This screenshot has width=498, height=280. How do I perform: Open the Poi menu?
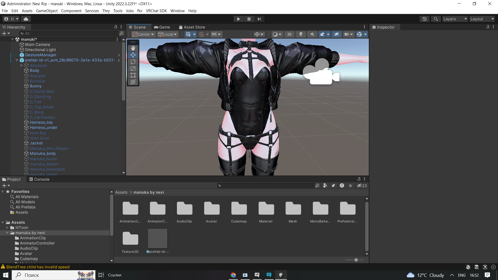pyautogui.click(x=140, y=11)
